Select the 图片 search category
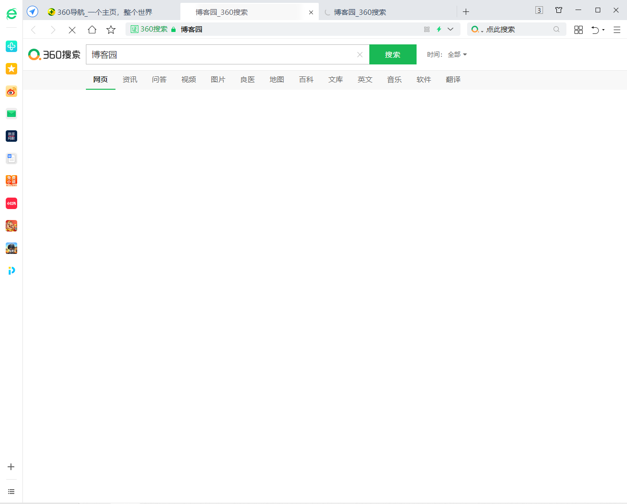Image resolution: width=627 pixels, height=504 pixels. tap(218, 80)
